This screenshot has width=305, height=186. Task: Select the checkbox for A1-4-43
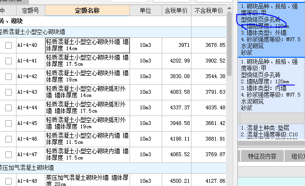click(x=9, y=92)
